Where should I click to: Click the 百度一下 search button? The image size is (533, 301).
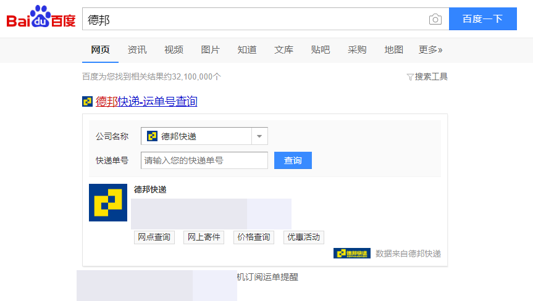coord(483,19)
